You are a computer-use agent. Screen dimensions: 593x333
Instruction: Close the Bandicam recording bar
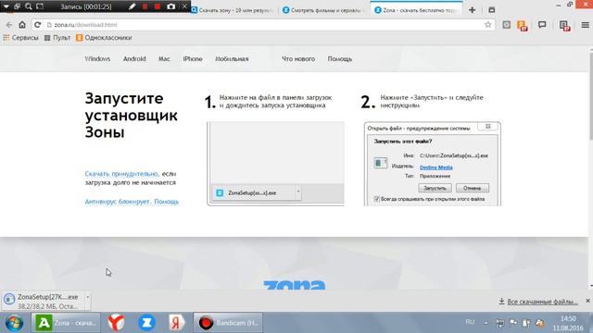[184, 6]
